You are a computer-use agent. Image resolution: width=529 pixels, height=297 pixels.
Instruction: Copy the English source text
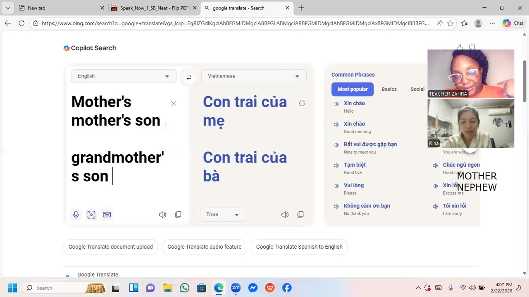point(178,214)
